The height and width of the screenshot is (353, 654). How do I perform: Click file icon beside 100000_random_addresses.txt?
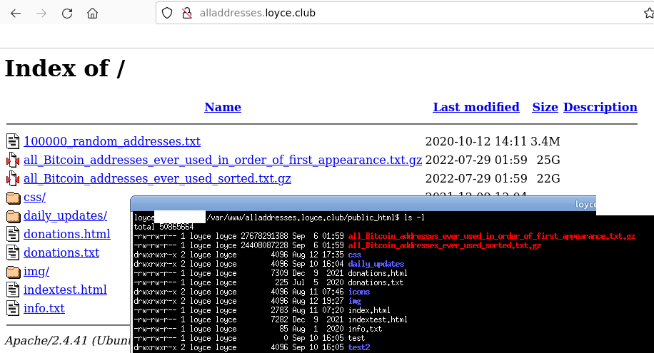(13, 141)
